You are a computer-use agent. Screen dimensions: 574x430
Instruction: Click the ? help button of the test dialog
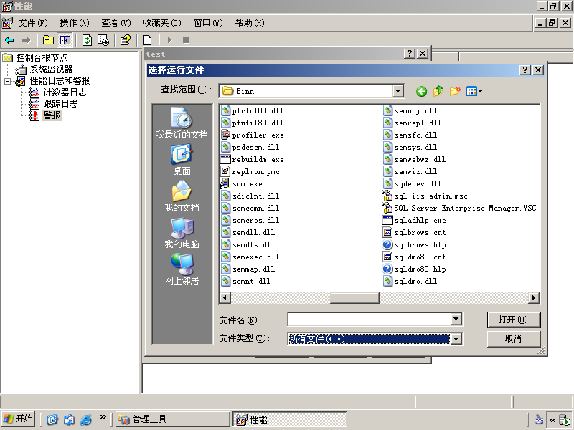click(x=409, y=54)
